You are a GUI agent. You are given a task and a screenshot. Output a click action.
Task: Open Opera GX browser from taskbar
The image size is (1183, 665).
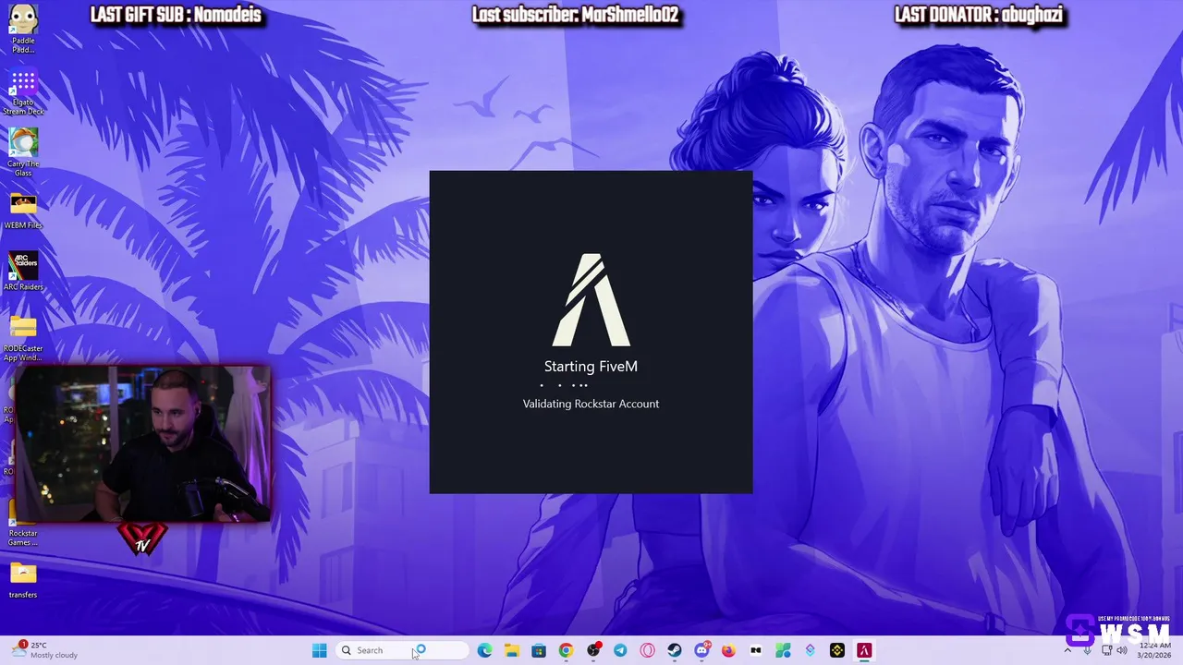(647, 650)
